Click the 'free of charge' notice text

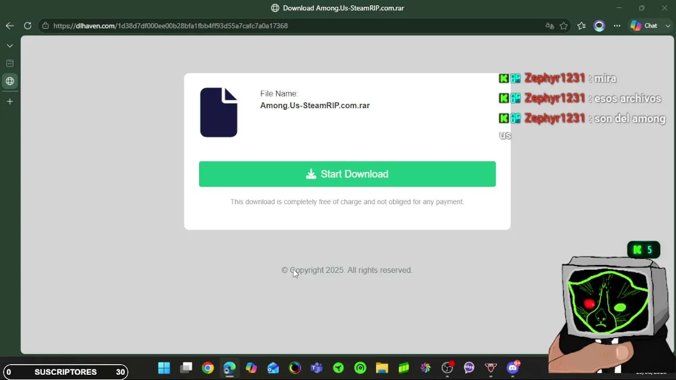click(x=347, y=202)
